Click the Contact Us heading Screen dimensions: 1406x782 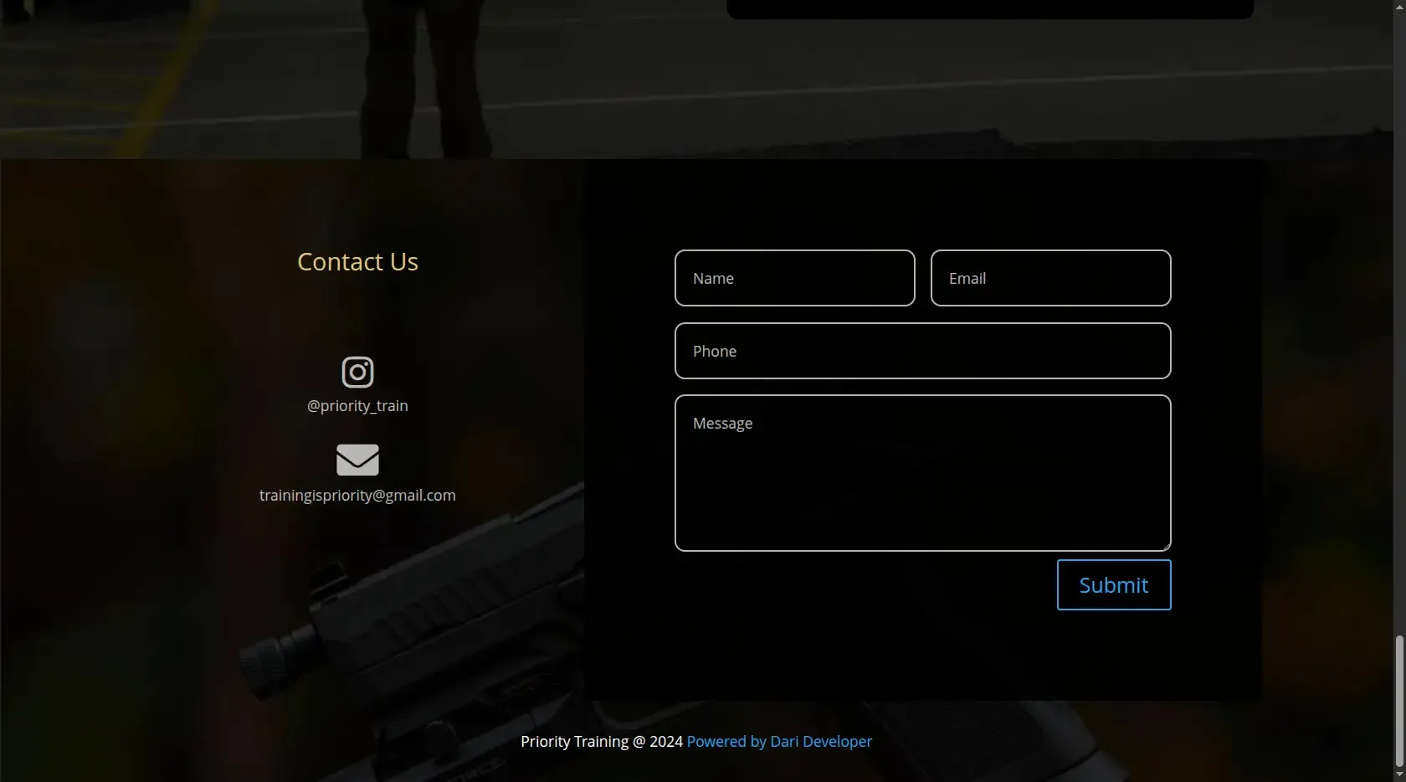pos(357,262)
